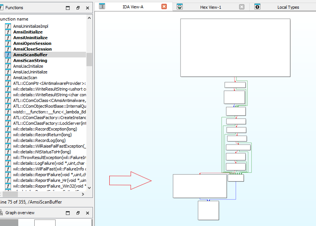The height and width of the screenshot is (226, 316).
Task: Close the Graph overview panel
Action: [88, 213]
